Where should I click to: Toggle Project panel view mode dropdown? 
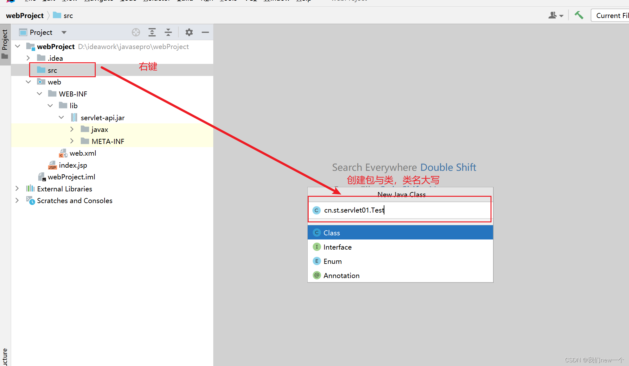pyautogui.click(x=64, y=32)
